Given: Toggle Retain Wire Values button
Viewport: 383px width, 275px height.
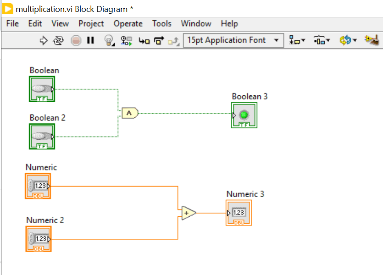Looking at the screenshot, I should pyautogui.click(x=126, y=41).
